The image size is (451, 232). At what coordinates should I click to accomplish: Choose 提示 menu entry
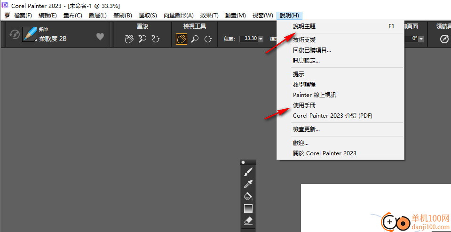pyautogui.click(x=340, y=74)
